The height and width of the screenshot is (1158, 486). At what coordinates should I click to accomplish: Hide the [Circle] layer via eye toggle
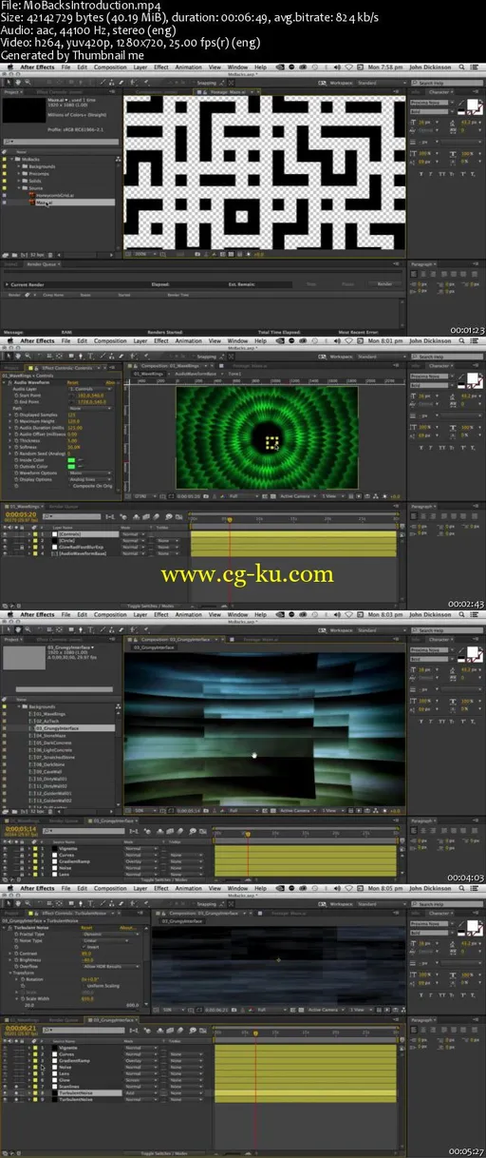[6, 541]
